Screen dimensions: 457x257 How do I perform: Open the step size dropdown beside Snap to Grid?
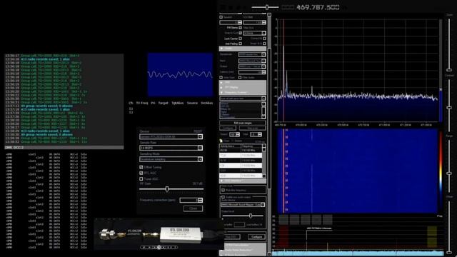pyautogui.click(x=254, y=34)
